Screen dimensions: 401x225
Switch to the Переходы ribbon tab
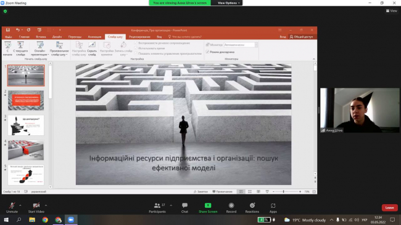click(75, 37)
